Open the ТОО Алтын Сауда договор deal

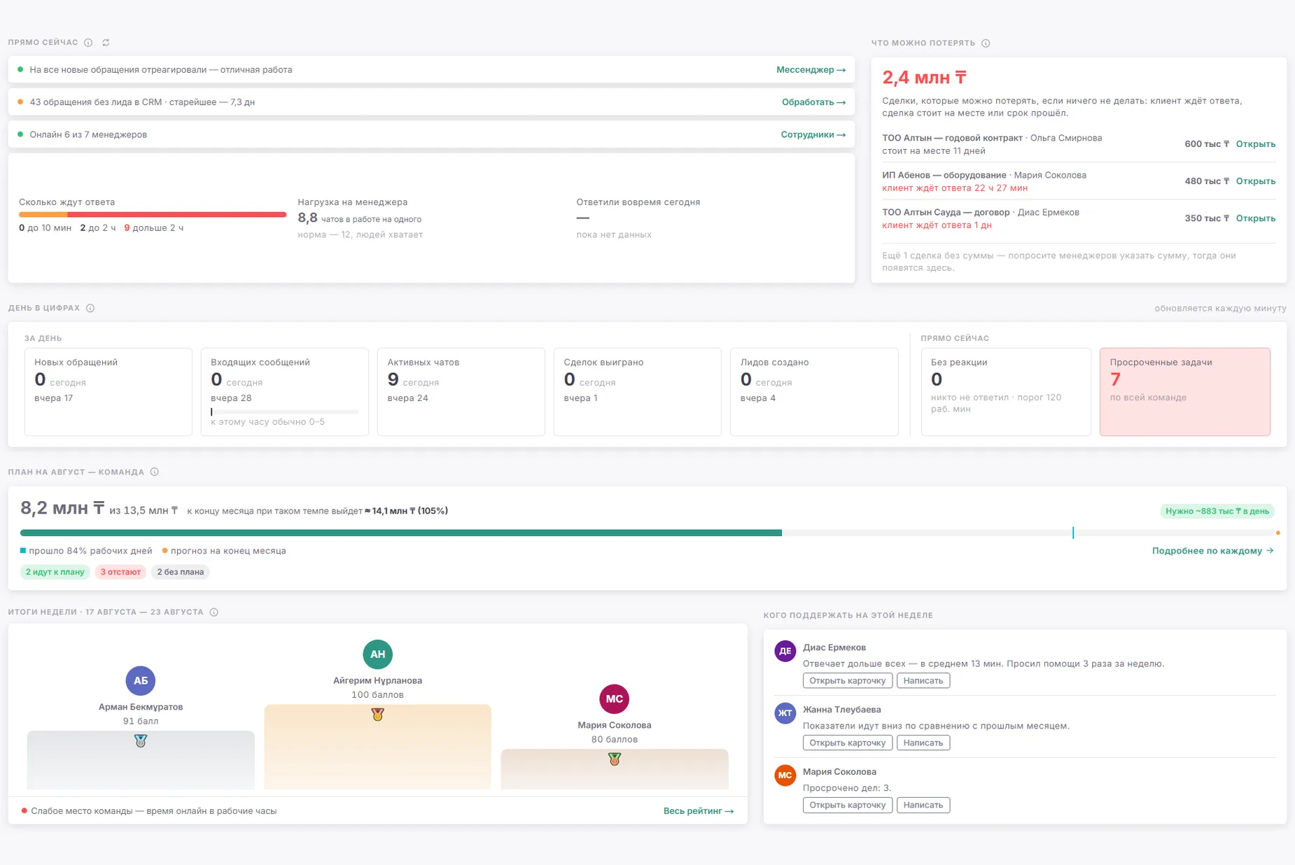[1256, 218]
